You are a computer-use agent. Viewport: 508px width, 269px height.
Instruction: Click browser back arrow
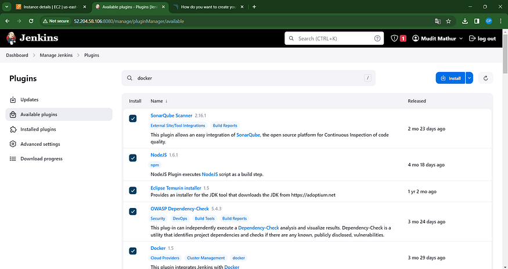point(7,21)
